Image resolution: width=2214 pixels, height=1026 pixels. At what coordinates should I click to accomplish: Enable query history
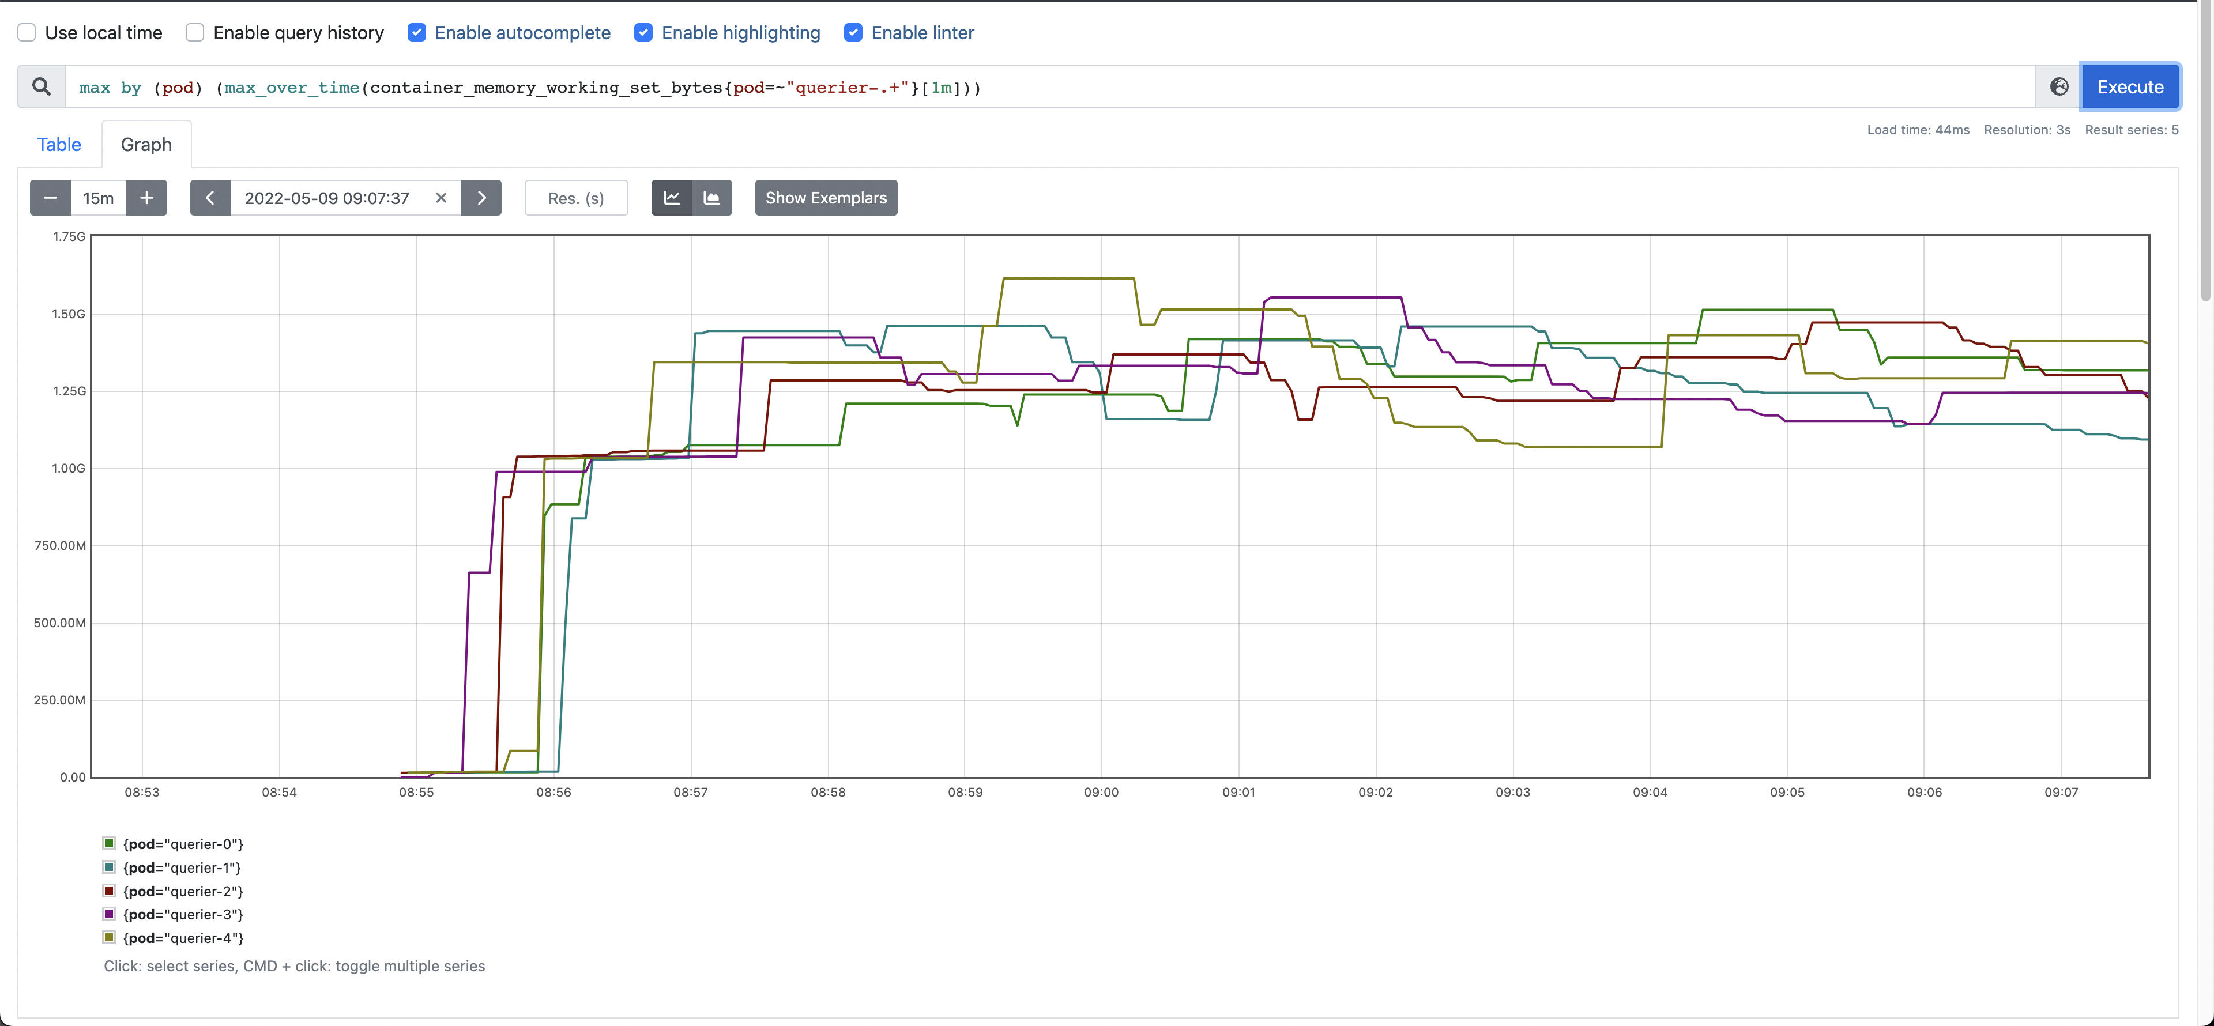click(x=194, y=32)
